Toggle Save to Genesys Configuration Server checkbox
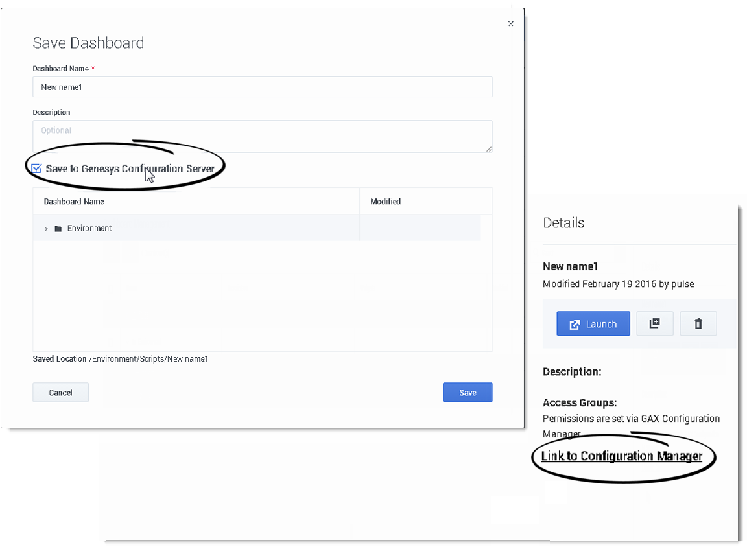 pyautogui.click(x=36, y=169)
